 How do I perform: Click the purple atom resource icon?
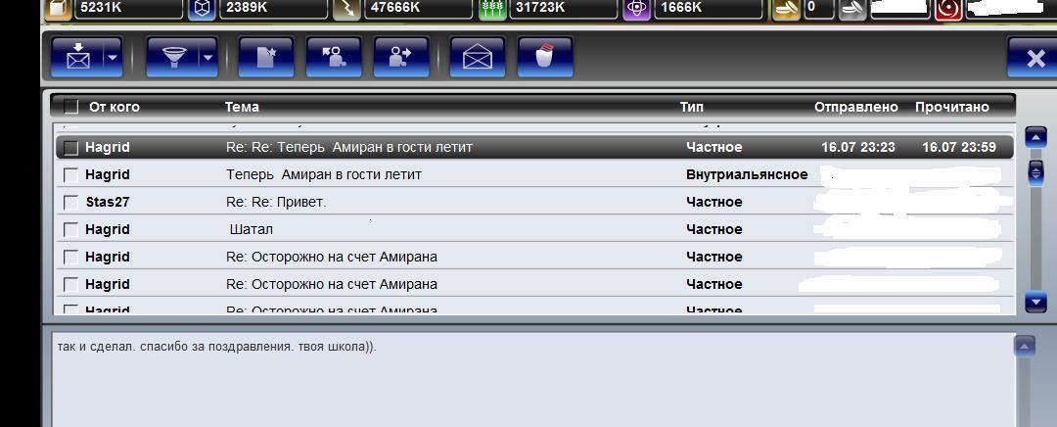636,9
